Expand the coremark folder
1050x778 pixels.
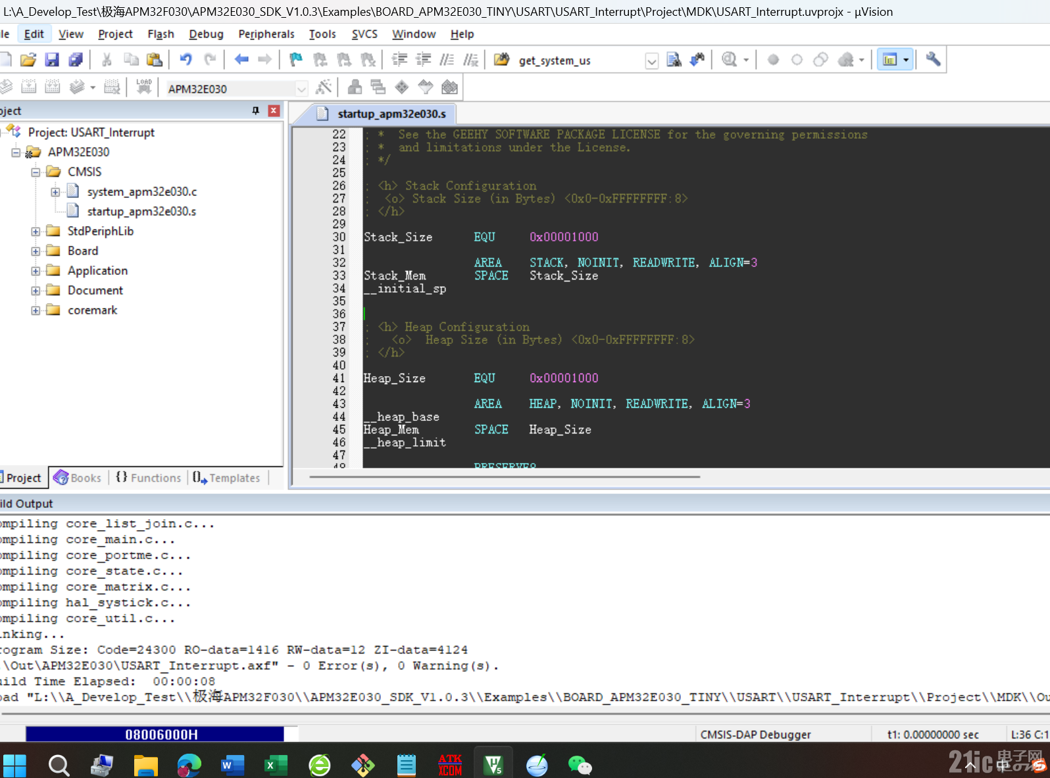(36, 310)
